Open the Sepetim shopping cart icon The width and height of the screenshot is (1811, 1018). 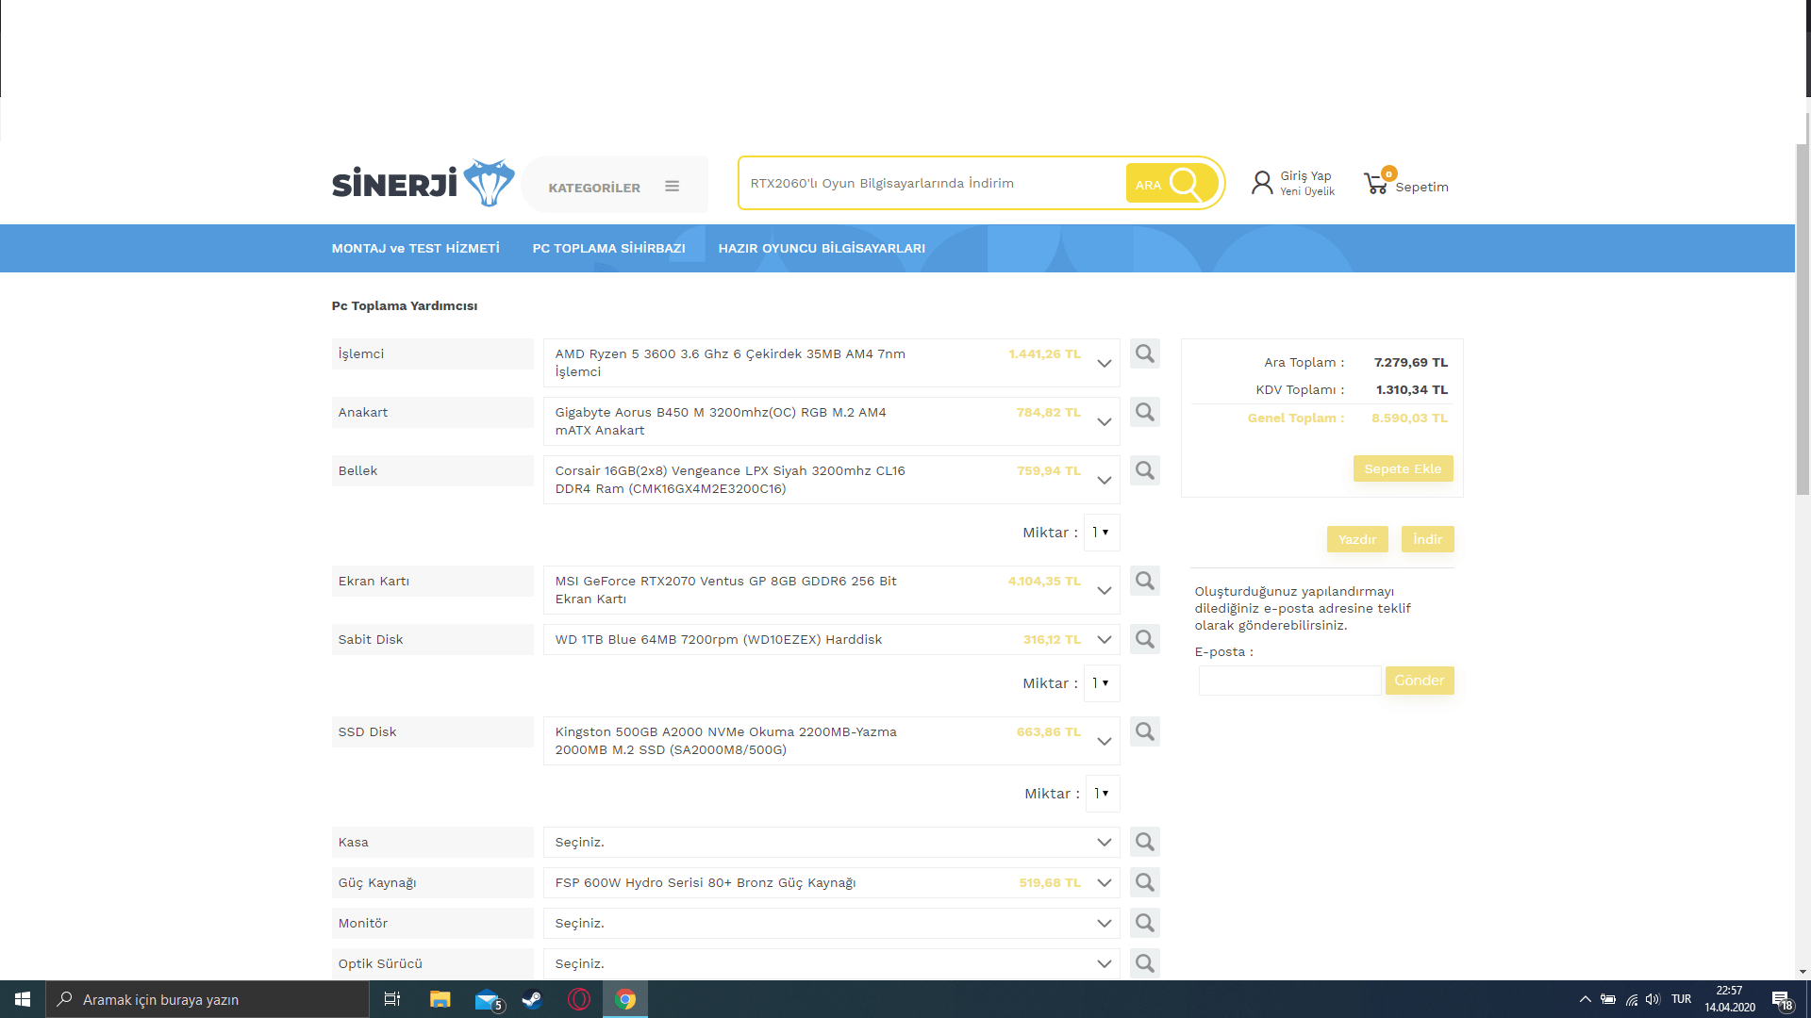pyautogui.click(x=1377, y=184)
